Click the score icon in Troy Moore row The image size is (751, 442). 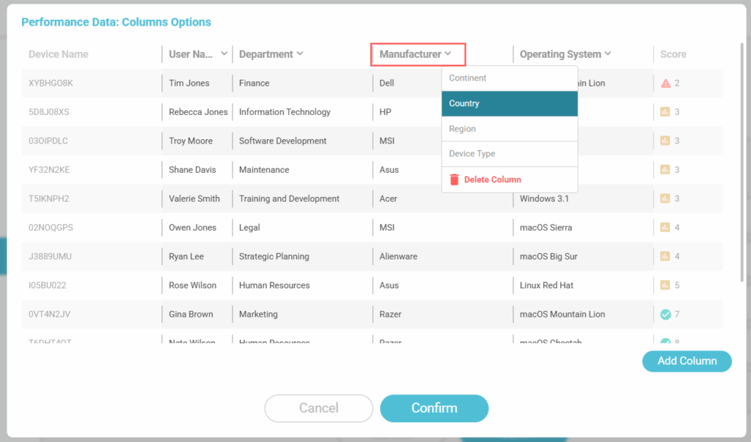tap(665, 141)
